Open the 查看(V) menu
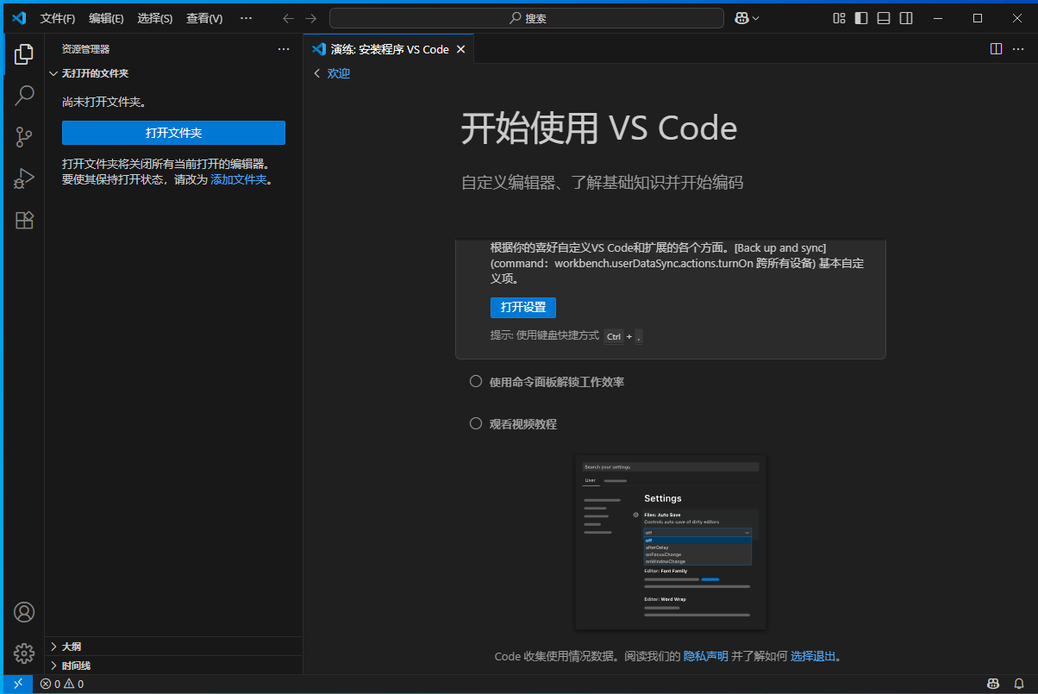The height and width of the screenshot is (694, 1038). 204,18
